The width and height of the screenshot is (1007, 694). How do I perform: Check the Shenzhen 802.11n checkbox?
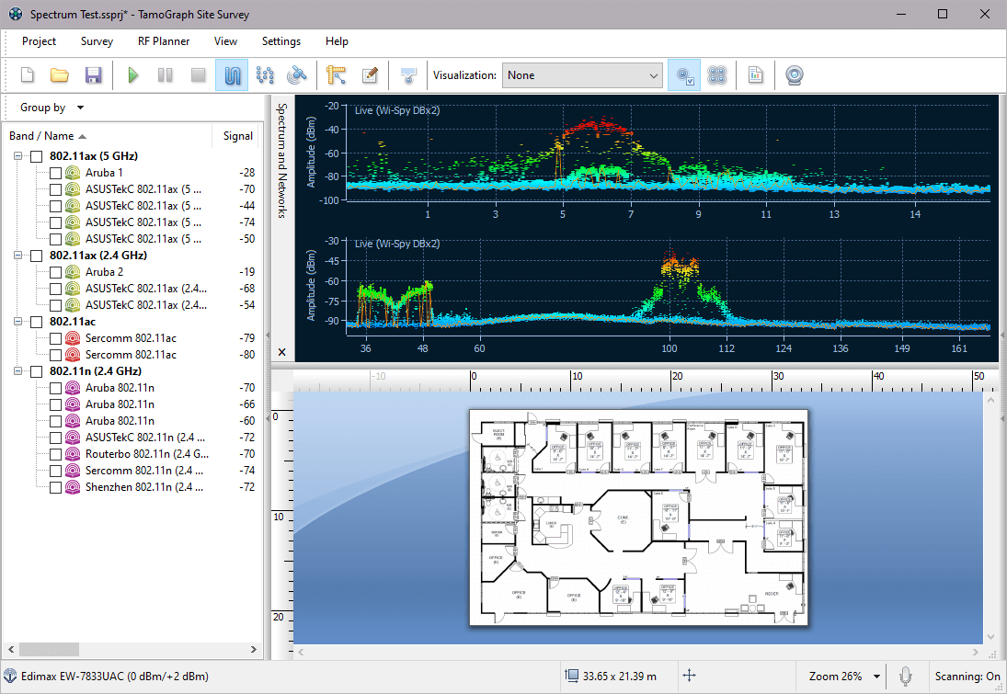coord(55,487)
